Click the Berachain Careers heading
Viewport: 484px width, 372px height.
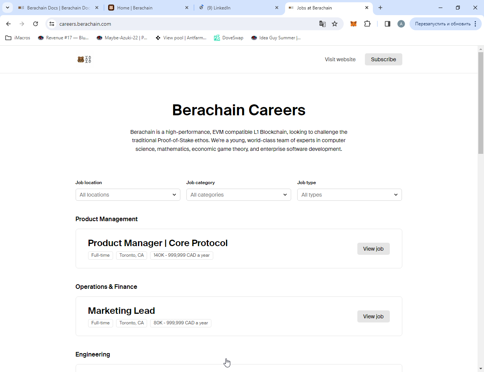[x=239, y=110]
